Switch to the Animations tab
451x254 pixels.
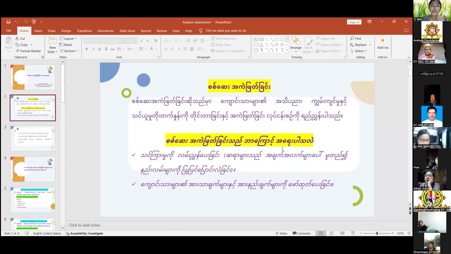[x=105, y=31]
